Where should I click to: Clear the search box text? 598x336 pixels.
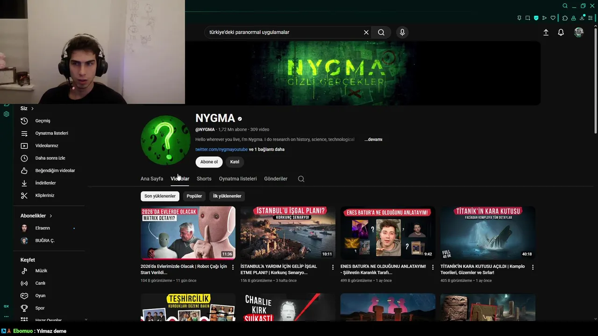(x=366, y=32)
